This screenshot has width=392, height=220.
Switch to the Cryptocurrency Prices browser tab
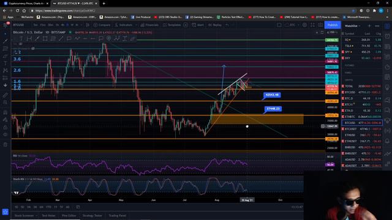[x=26, y=4]
